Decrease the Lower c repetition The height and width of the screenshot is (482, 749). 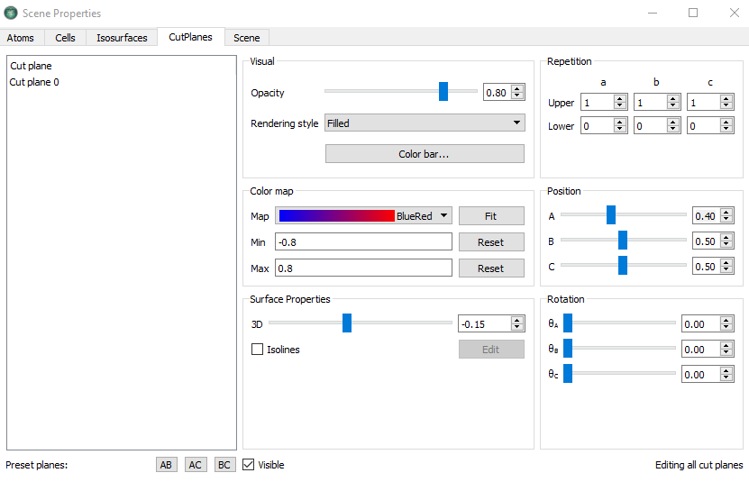point(726,130)
